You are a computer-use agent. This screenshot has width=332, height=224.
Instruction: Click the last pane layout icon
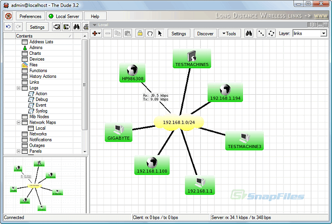tap(326, 25)
